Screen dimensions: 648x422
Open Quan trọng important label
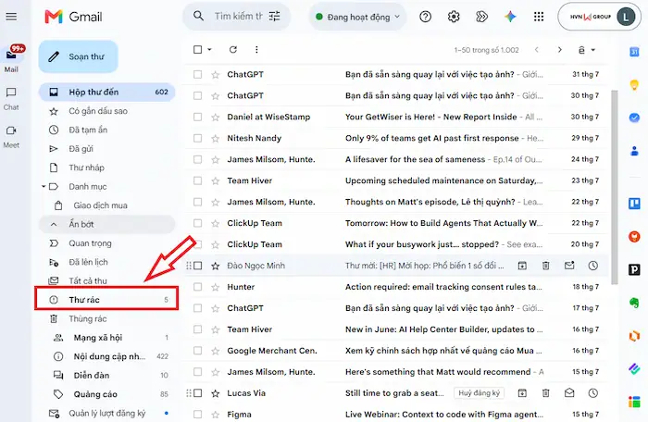coord(107,243)
